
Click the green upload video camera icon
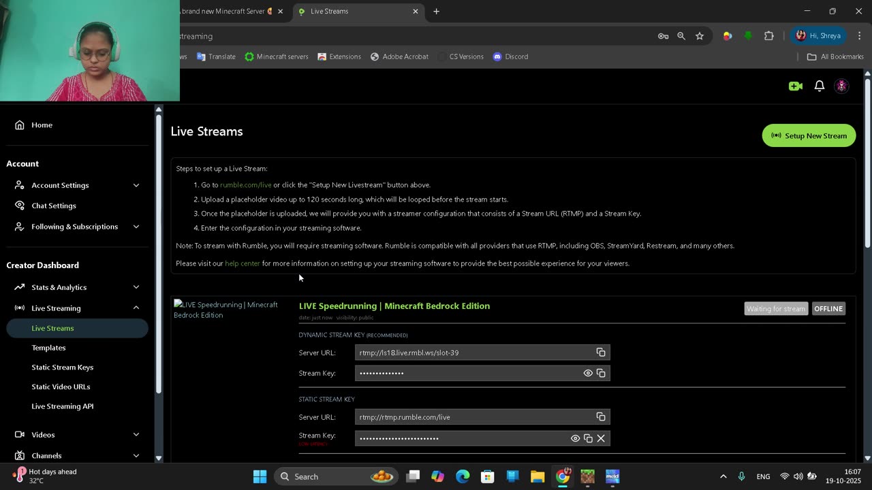coord(795,86)
